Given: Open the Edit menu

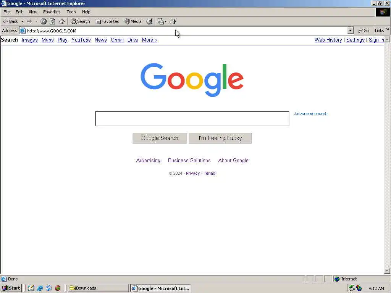Looking at the screenshot, I should pos(19,12).
